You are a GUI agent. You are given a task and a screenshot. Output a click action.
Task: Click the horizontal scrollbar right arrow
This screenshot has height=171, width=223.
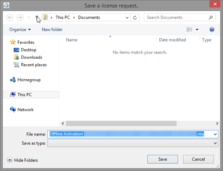click(x=217, y=123)
